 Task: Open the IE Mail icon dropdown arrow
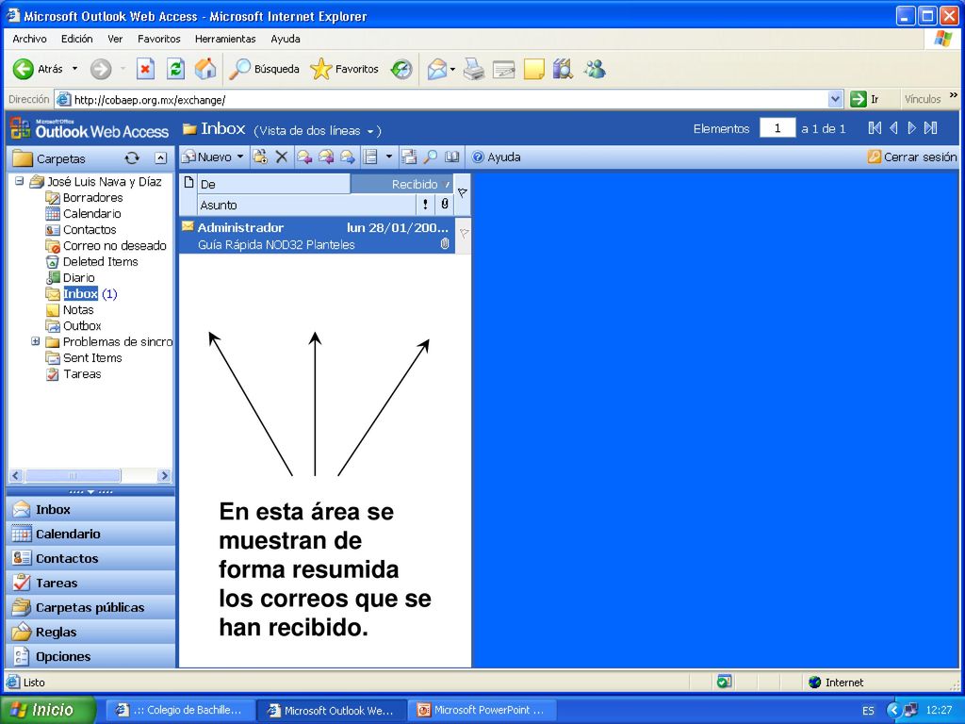(453, 69)
